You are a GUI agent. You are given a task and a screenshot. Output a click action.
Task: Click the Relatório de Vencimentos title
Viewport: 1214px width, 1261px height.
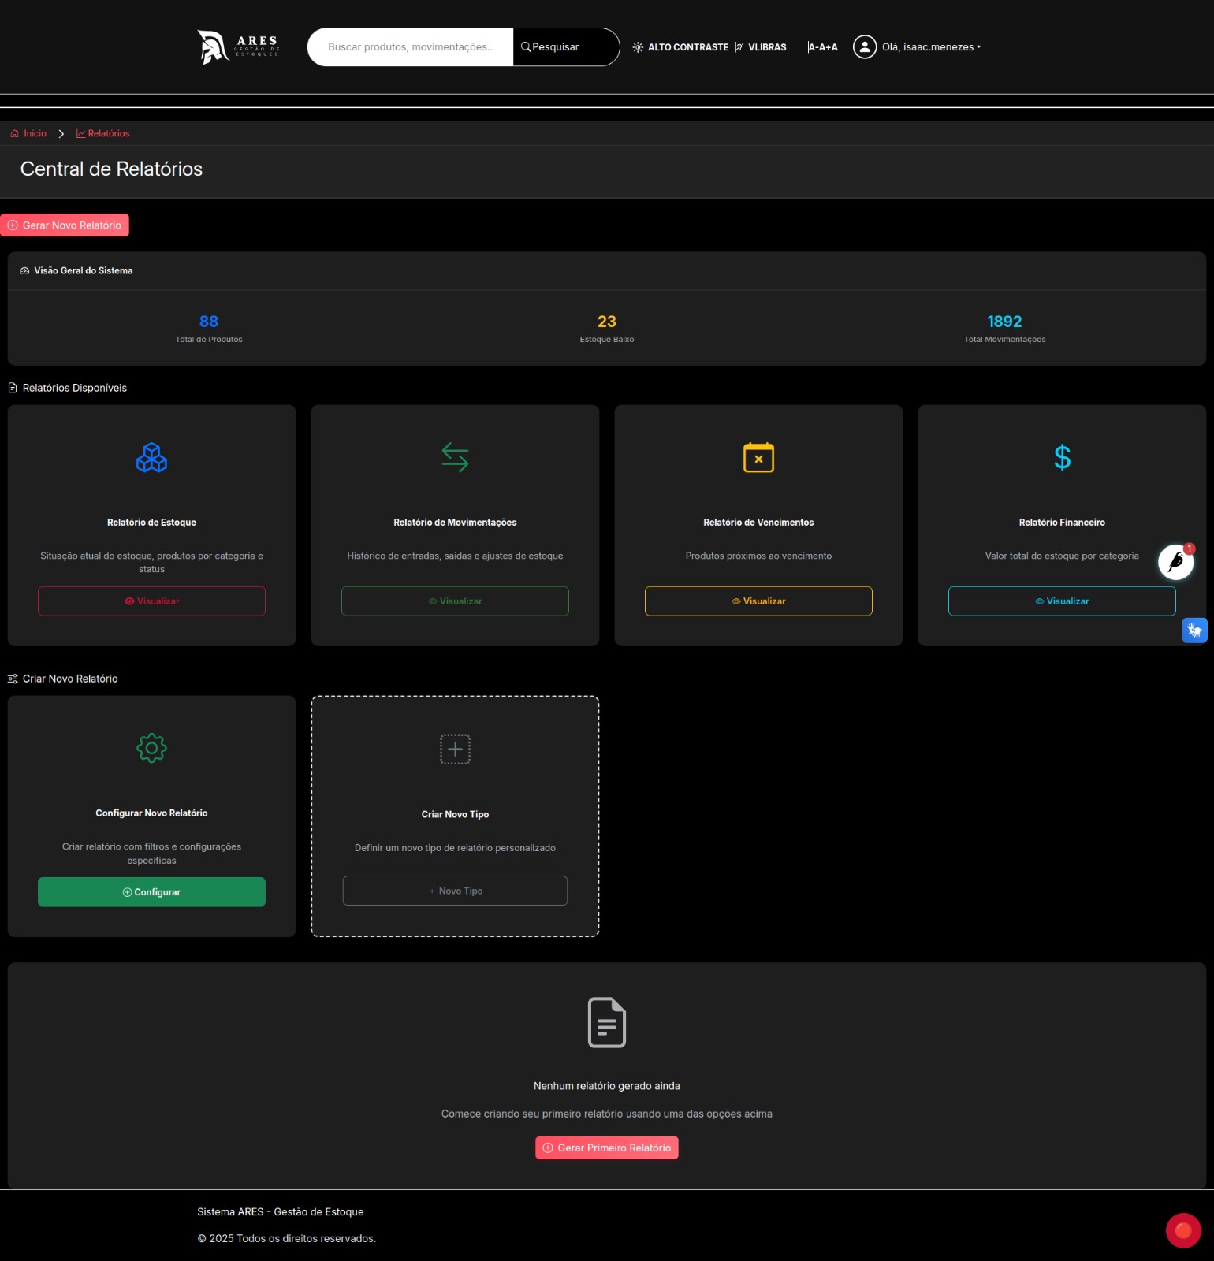(x=758, y=523)
